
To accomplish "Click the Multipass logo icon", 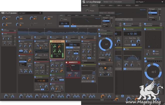I will click(3, 13).
